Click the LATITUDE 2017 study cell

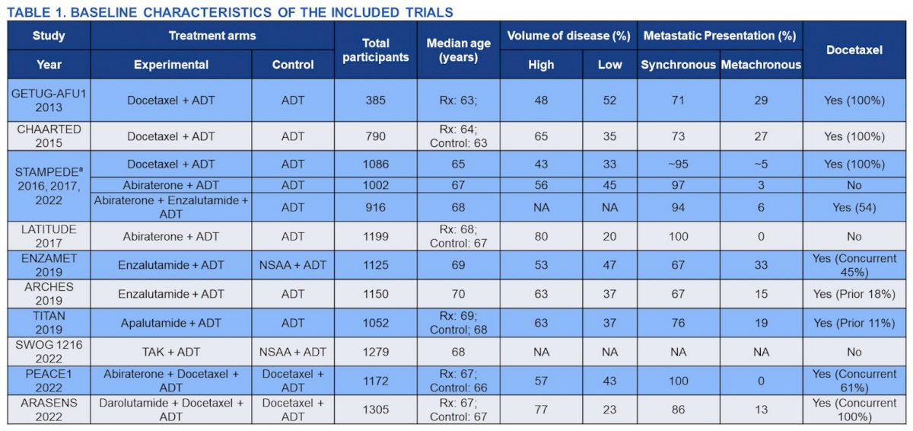pos(49,237)
